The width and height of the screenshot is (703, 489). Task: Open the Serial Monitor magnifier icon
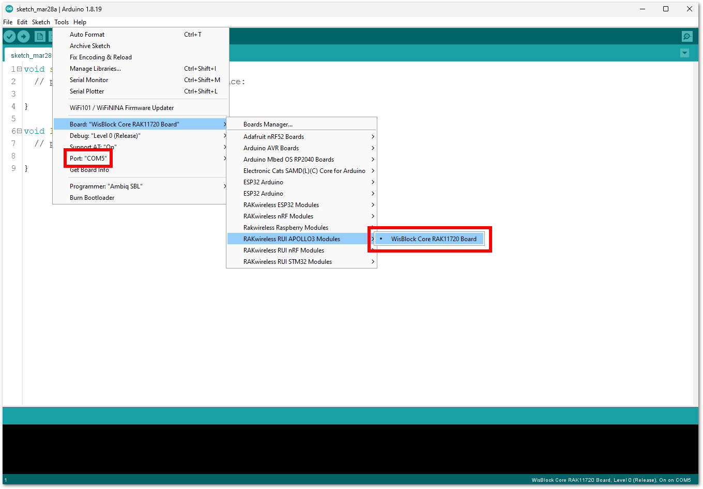click(x=687, y=36)
